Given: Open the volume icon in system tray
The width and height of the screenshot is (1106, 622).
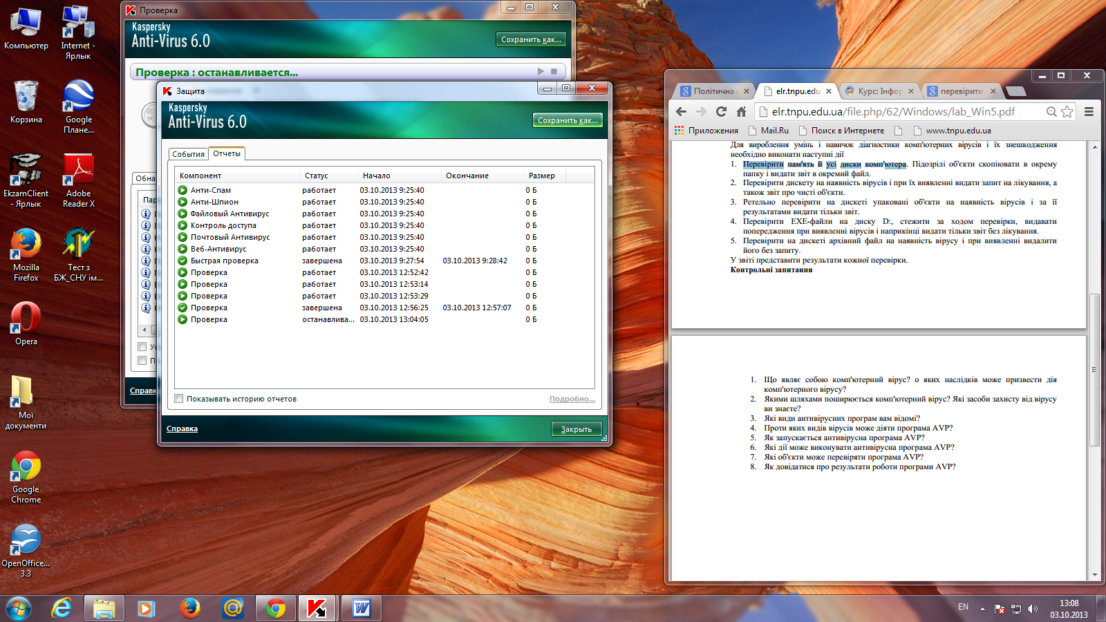Looking at the screenshot, I should pyautogui.click(x=1033, y=609).
